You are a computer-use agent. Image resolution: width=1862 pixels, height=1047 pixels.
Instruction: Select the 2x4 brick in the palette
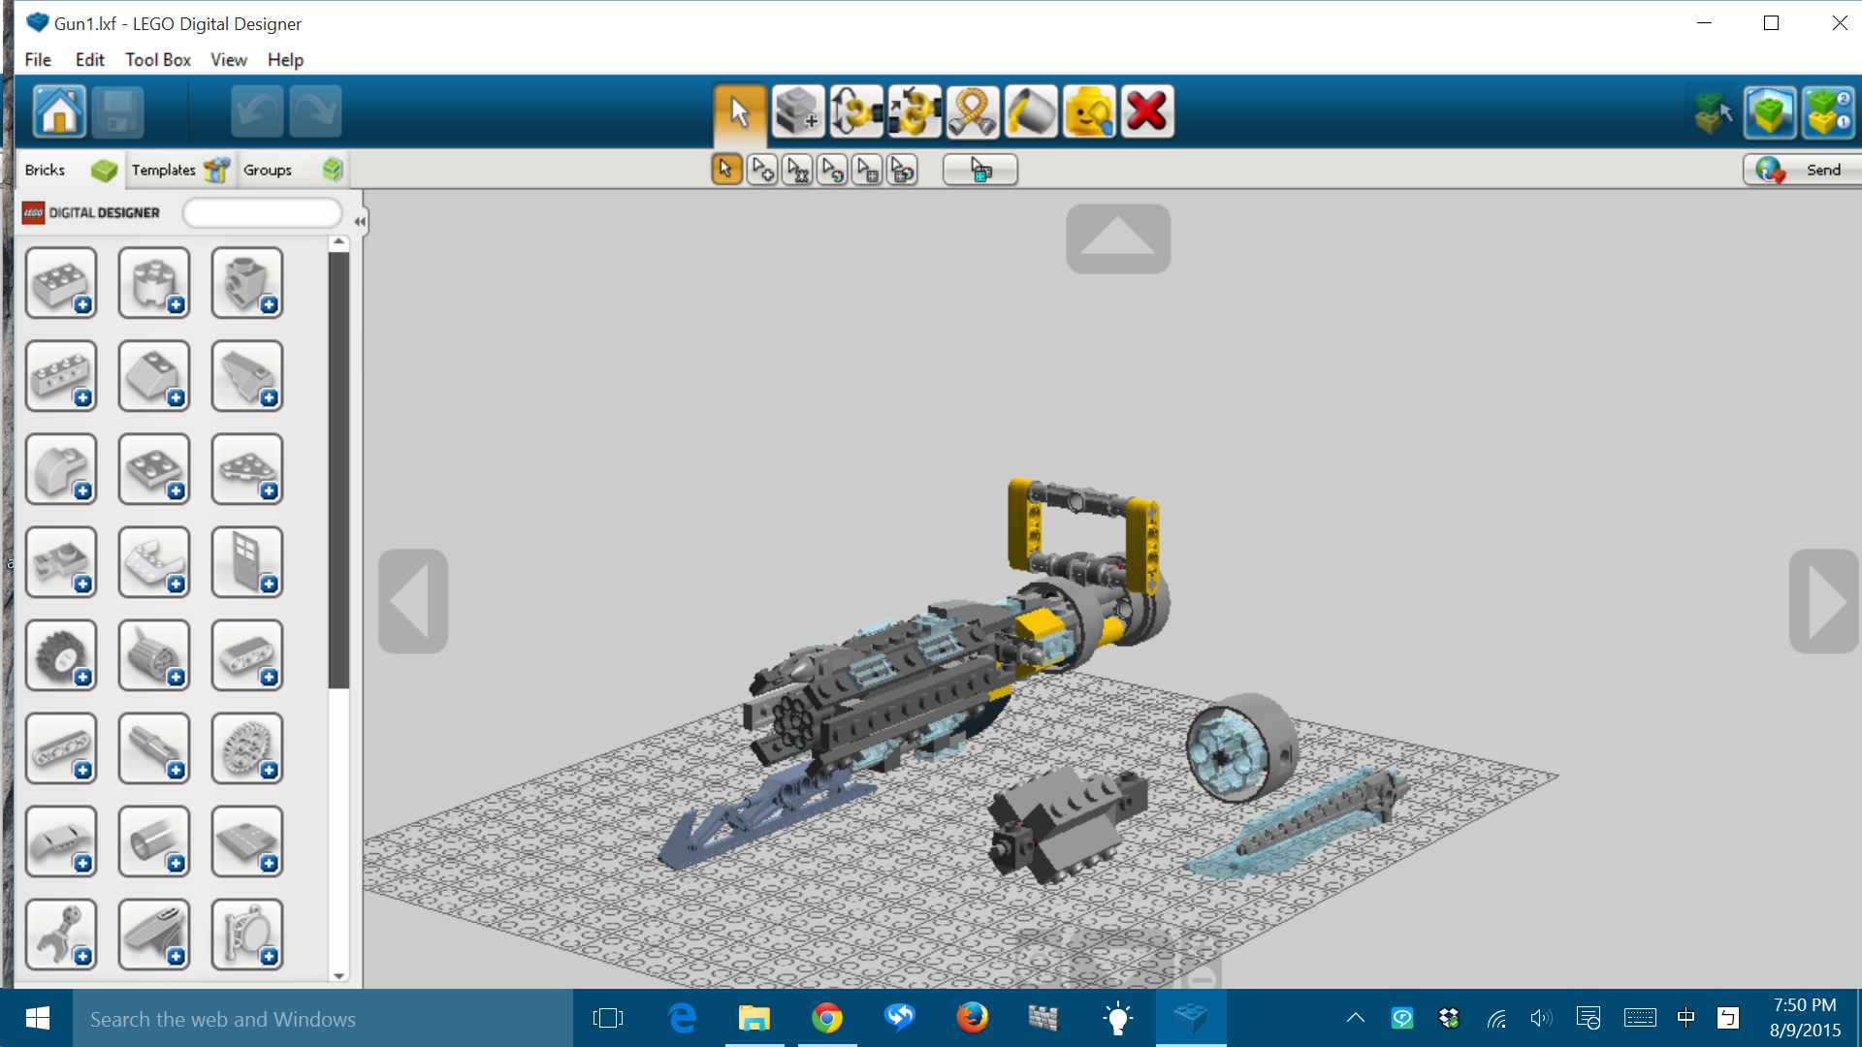click(60, 282)
